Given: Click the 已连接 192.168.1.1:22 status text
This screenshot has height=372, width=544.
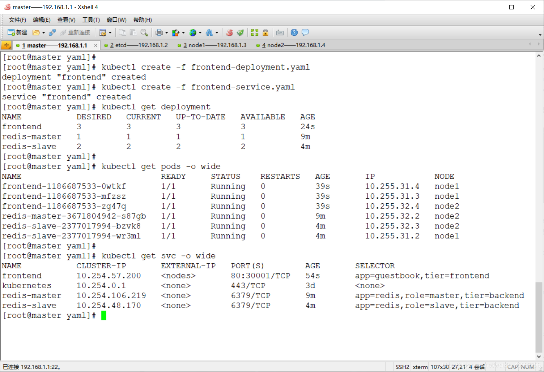Looking at the screenshot, I should 31,367.
